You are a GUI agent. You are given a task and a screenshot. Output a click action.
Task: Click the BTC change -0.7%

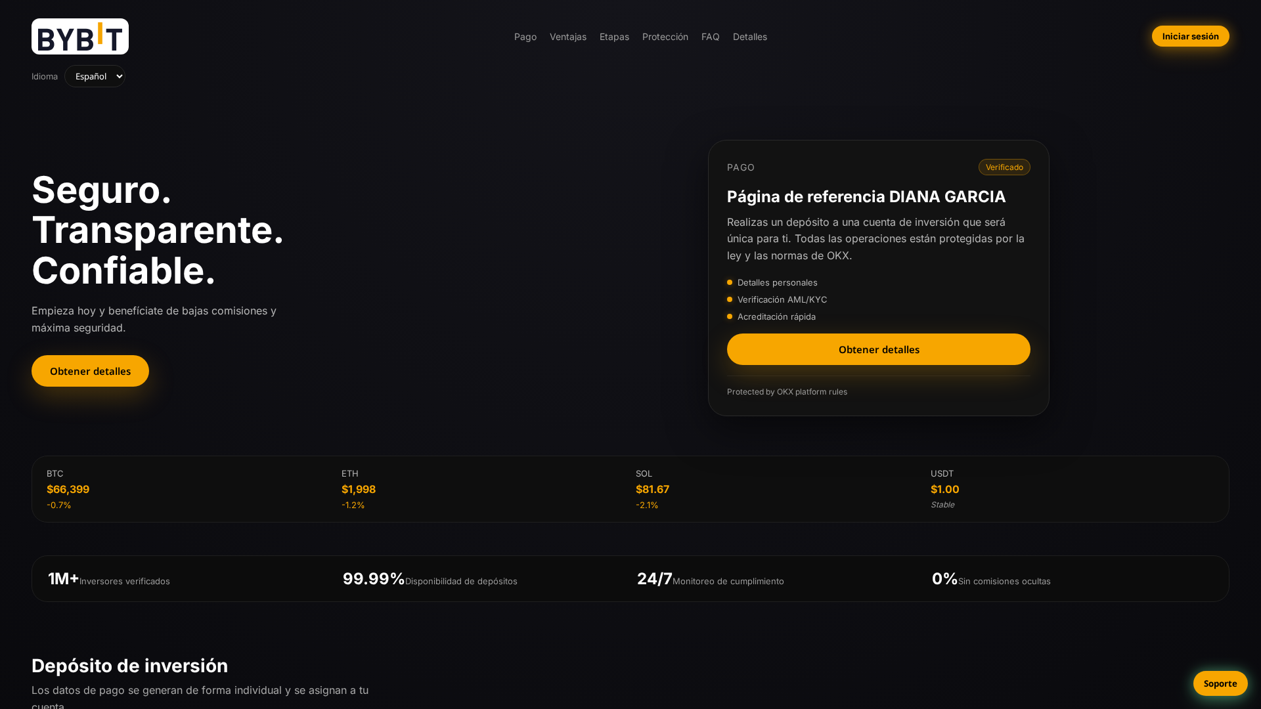(59, 505)
